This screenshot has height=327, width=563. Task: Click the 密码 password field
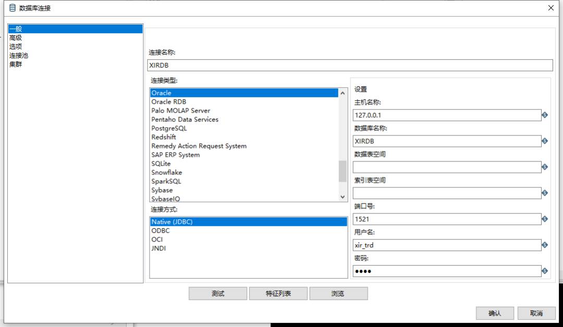click(447, 271)
